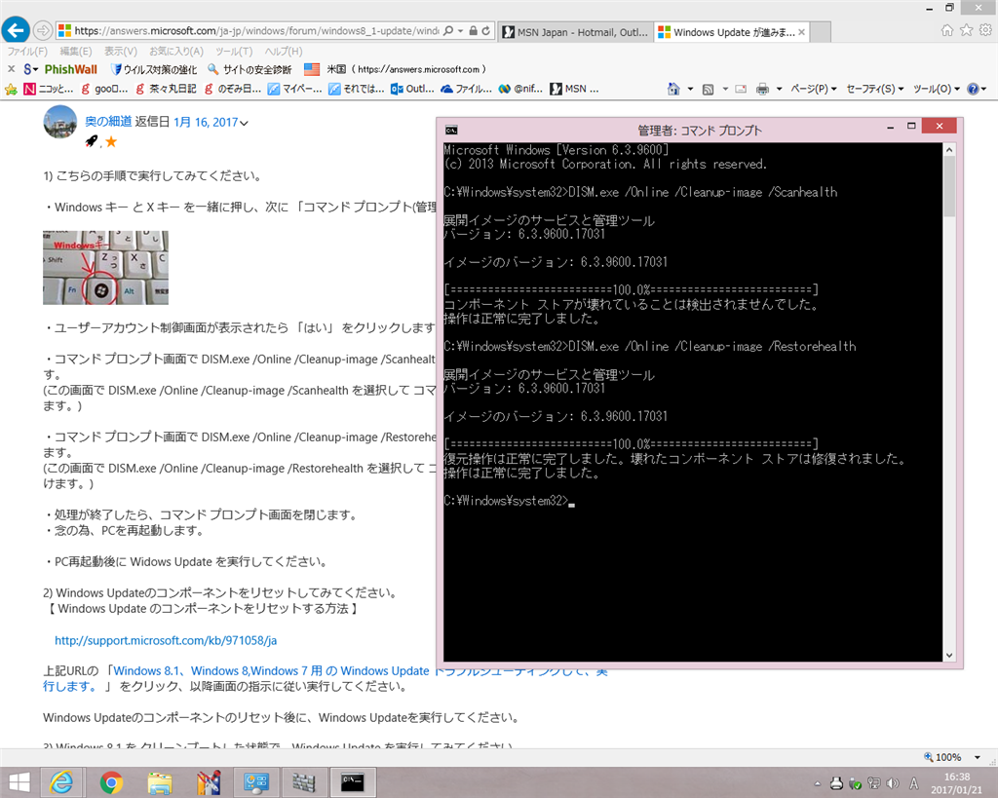Expand the セーフティ(S) dropdown menu
Image resolution: width=998 pixels, height=798 pixels.
pos(874,89)
